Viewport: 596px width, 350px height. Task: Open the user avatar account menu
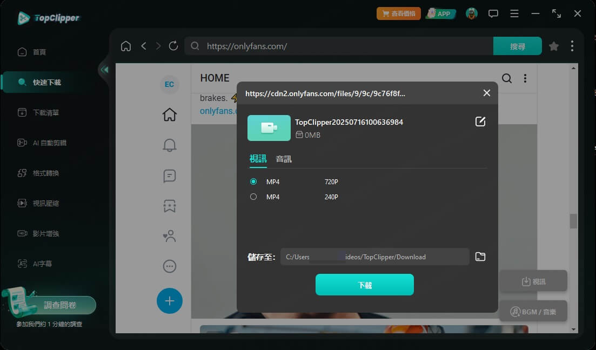point(471,14)
